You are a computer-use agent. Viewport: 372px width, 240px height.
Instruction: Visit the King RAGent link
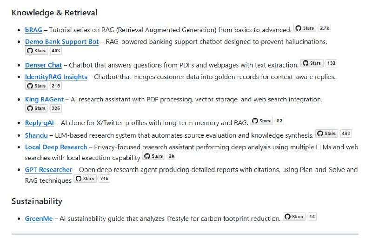click(x=44, y=100)
